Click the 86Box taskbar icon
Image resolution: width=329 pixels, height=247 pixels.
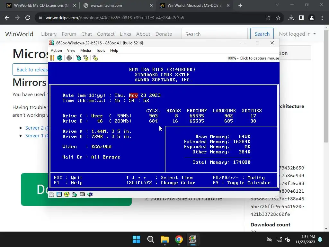[x=193, y=239]
